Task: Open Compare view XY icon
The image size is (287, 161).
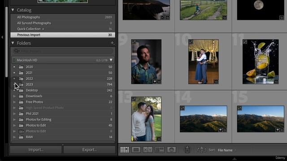Action: [x=148, y=150]
